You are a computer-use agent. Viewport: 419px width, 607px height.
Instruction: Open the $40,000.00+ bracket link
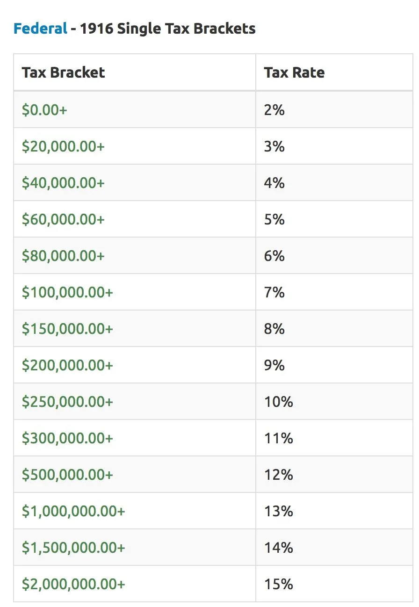point(63,183)
